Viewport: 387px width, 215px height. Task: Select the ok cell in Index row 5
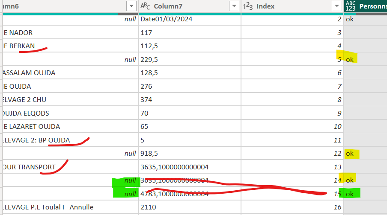coord(366,59)
